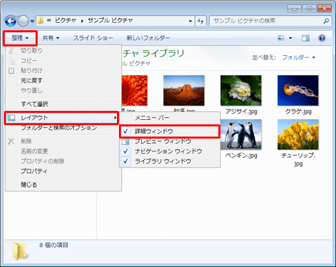Click スライド ショー in the toolbar
The width and height of the screenshot is (336, 267).
click(x=93, y=38)
